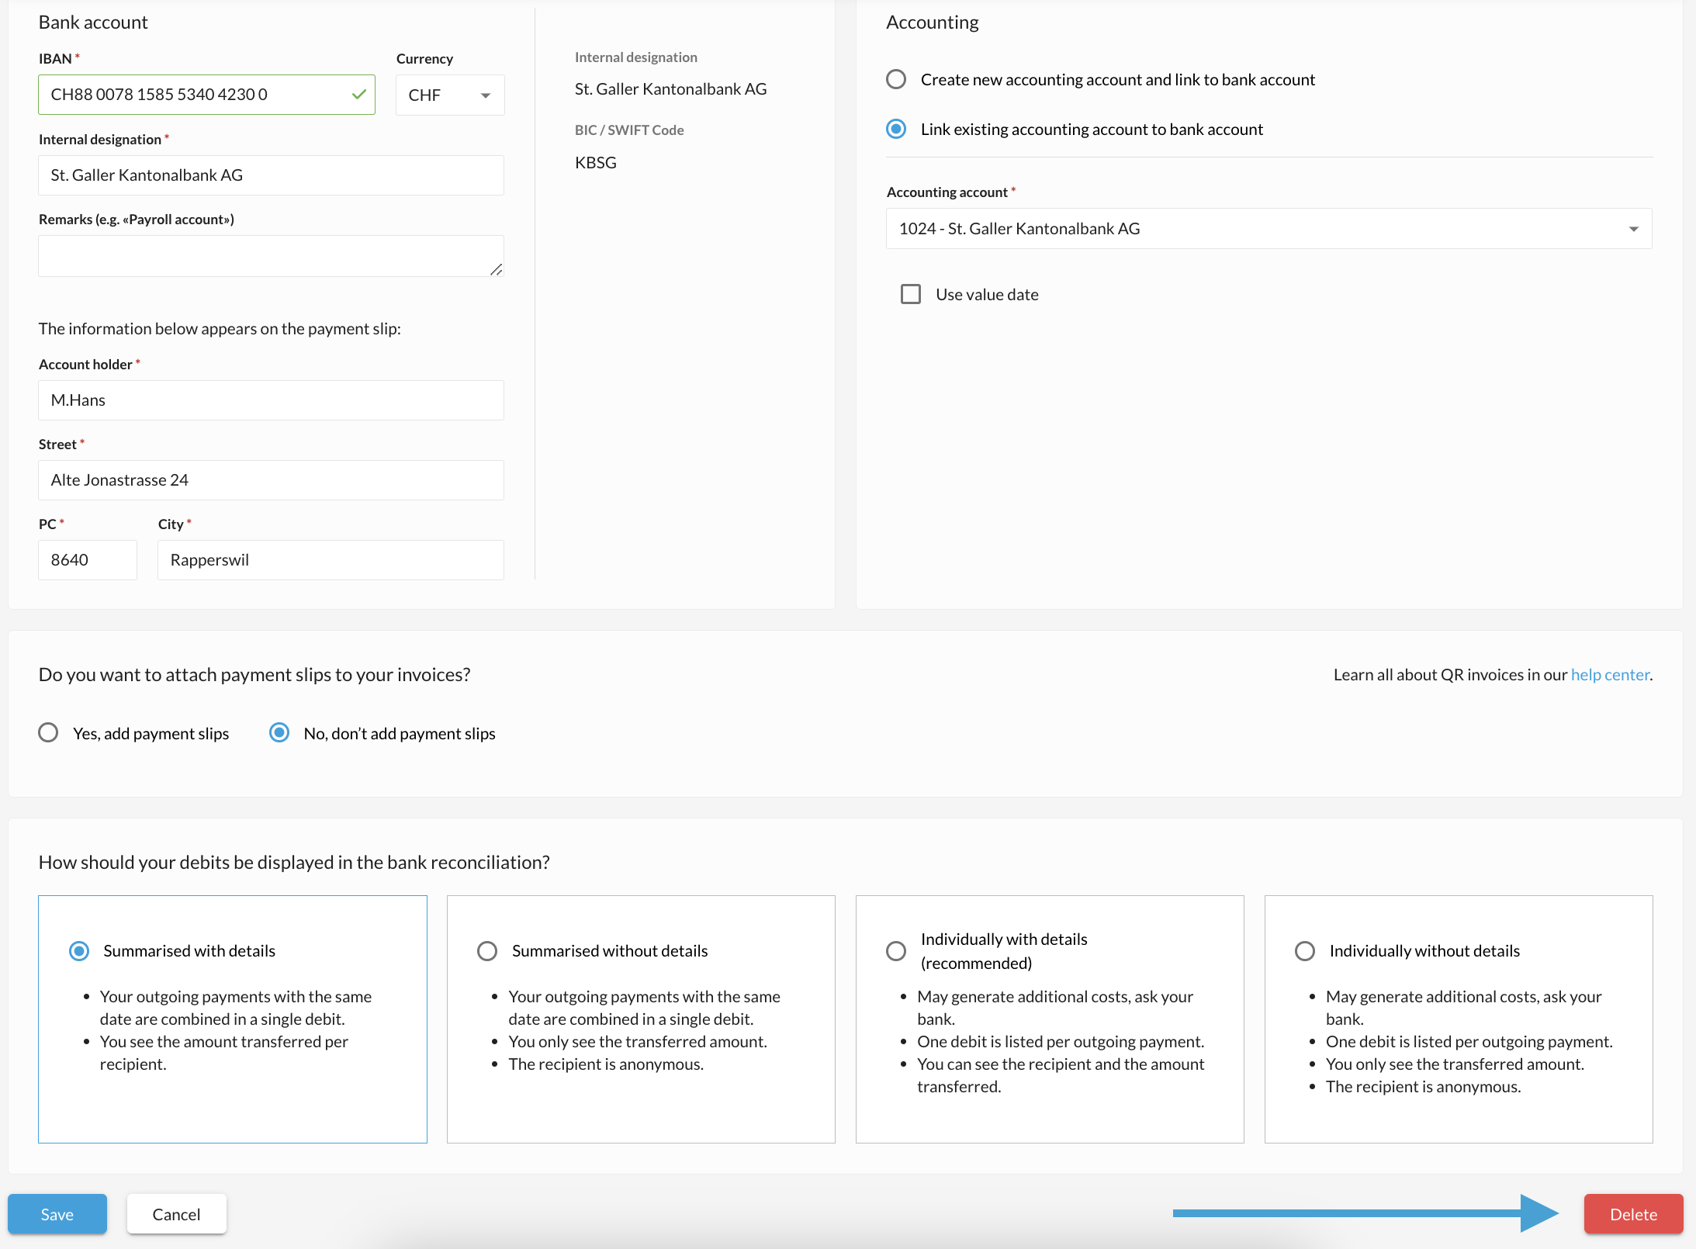The height and width of the screenshot is (1249, 1696).
Task: Select Summarised without details option
Action: [487, 951]
